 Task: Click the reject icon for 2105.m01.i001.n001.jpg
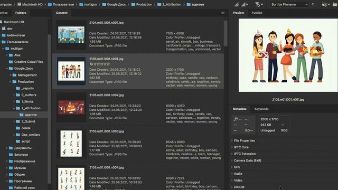tap(91, 64)
